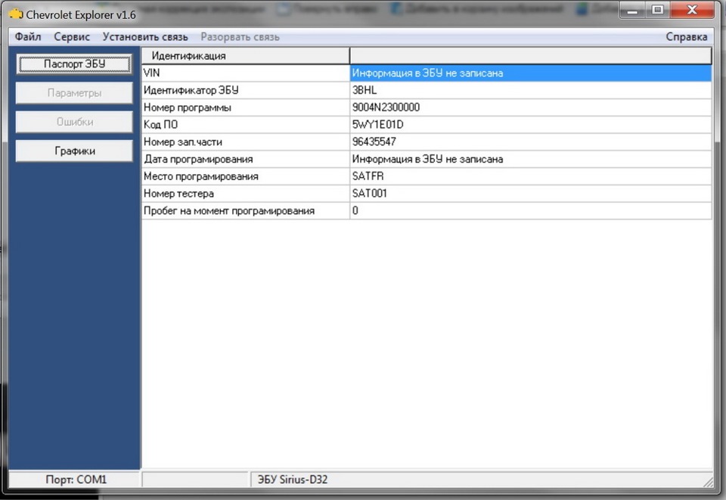This screenshot has width=726, height=500.
Task: Click the Паспорт ЭБУ button
Action: click(x=74, y=64)
